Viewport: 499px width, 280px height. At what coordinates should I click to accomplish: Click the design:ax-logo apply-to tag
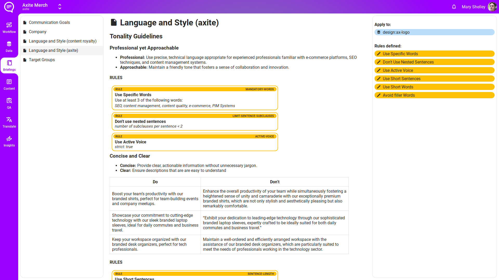[434, 32]
